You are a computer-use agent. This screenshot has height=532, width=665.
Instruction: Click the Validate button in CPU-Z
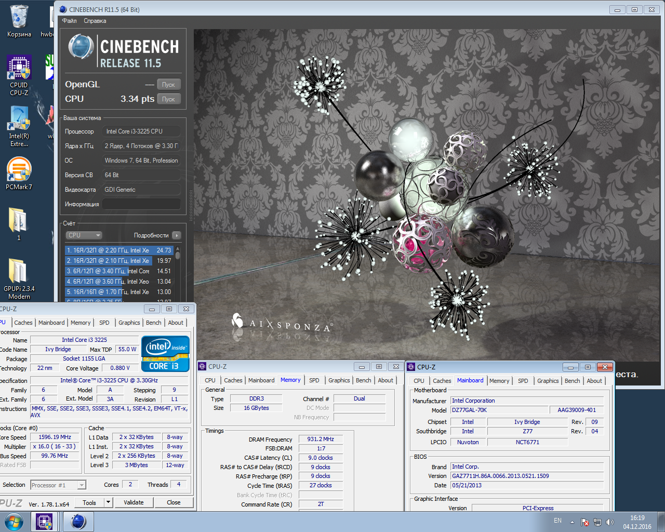pyautogui.click(x=134, y=502)
